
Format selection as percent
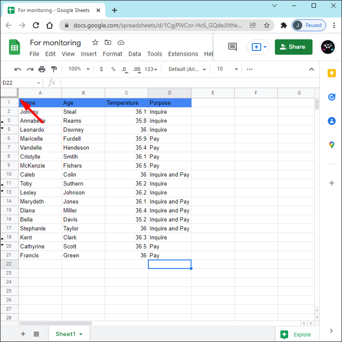113,69
